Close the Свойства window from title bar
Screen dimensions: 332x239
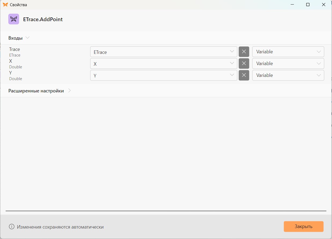(324, 5)
